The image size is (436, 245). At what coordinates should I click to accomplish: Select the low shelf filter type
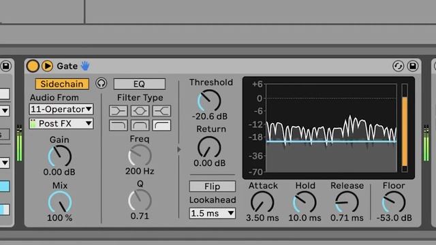point(118,111)
